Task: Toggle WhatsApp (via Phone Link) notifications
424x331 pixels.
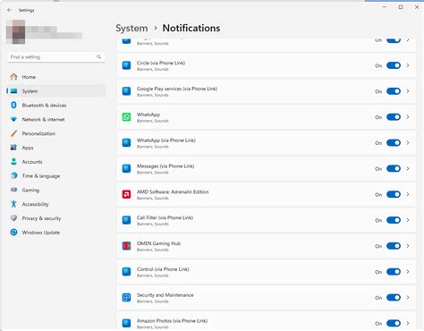Action: [x=394, y=143]
